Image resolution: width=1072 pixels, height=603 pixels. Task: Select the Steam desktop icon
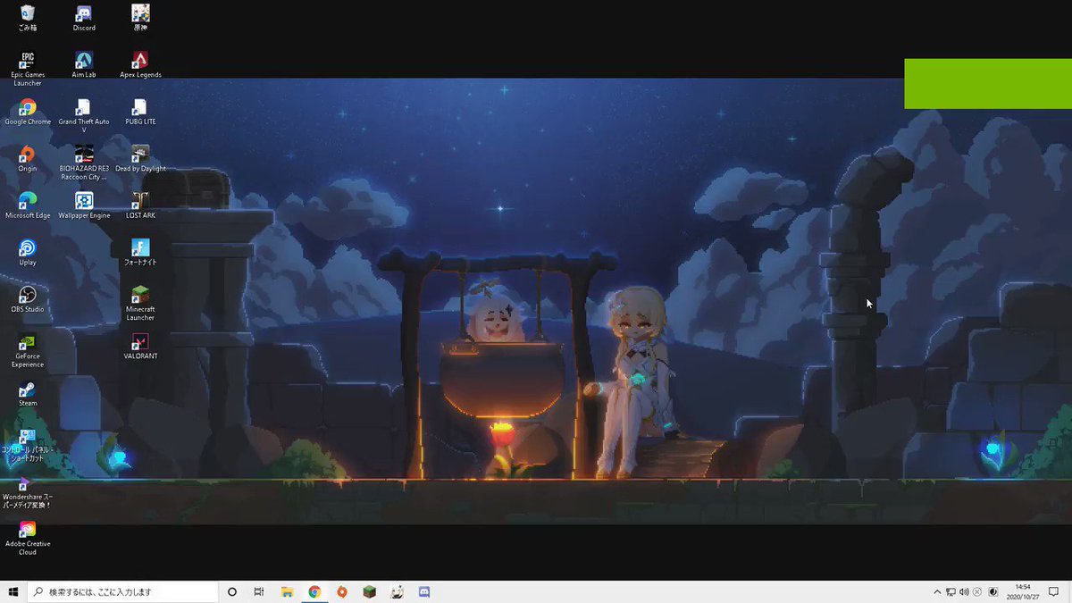click(28, 394)
